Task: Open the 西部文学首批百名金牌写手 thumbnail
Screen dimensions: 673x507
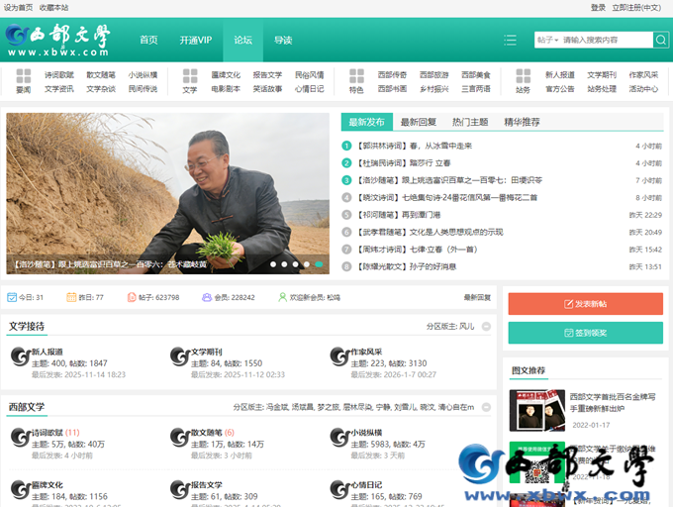Action: pyautogui.click(x=537, y=410)
